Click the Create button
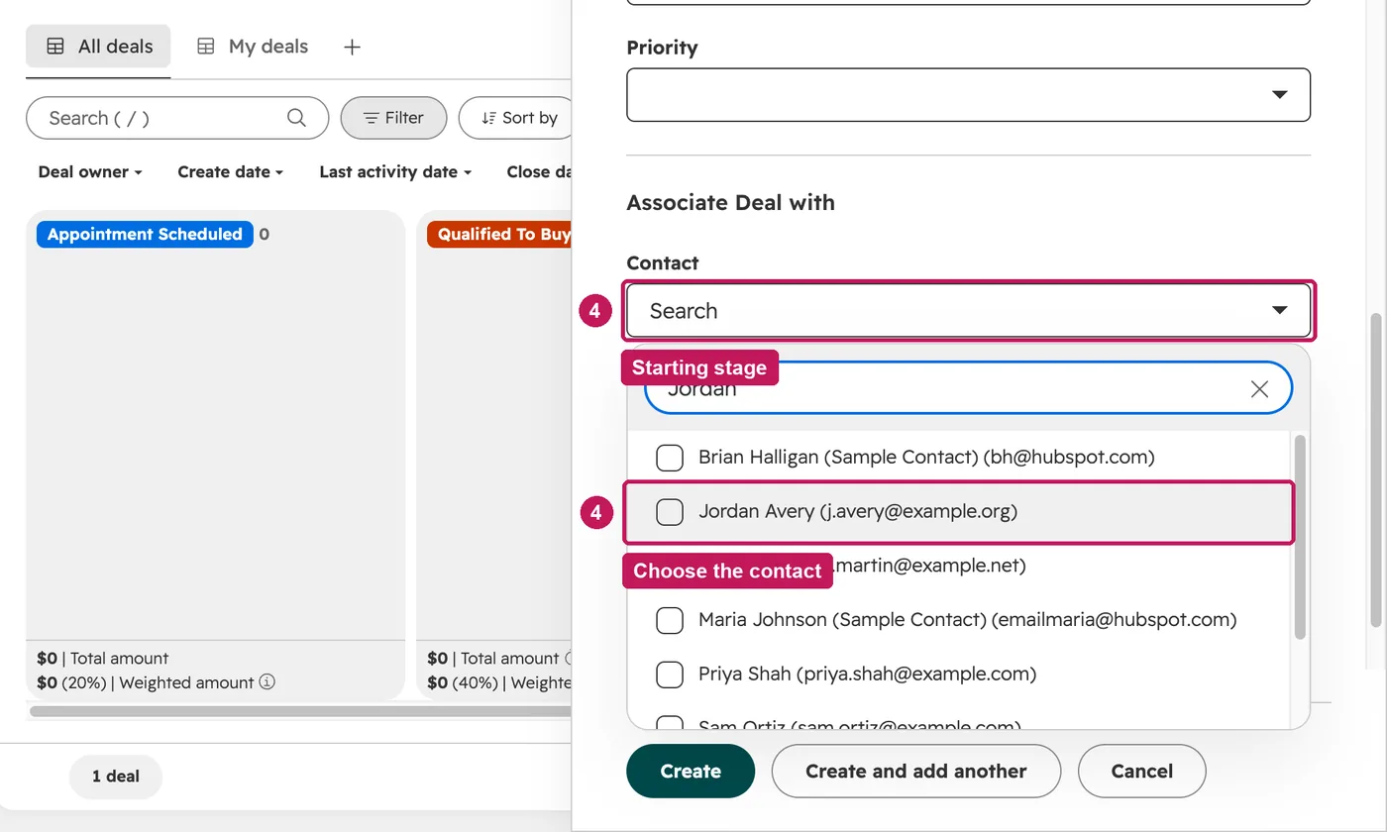The image size is (1387, 832). [691, 771]
